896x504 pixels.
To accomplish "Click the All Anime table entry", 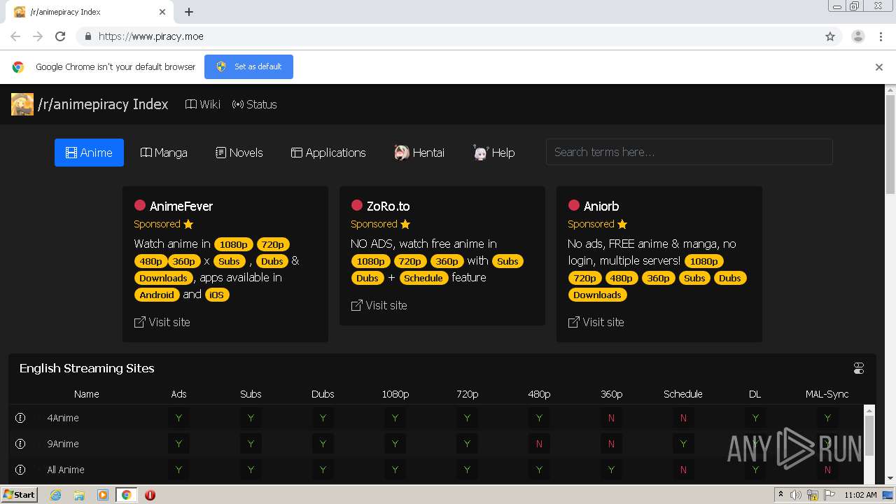I will [66, 470].
